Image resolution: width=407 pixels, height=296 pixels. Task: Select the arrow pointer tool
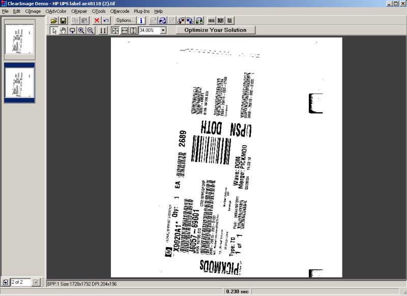coord(54,31)
